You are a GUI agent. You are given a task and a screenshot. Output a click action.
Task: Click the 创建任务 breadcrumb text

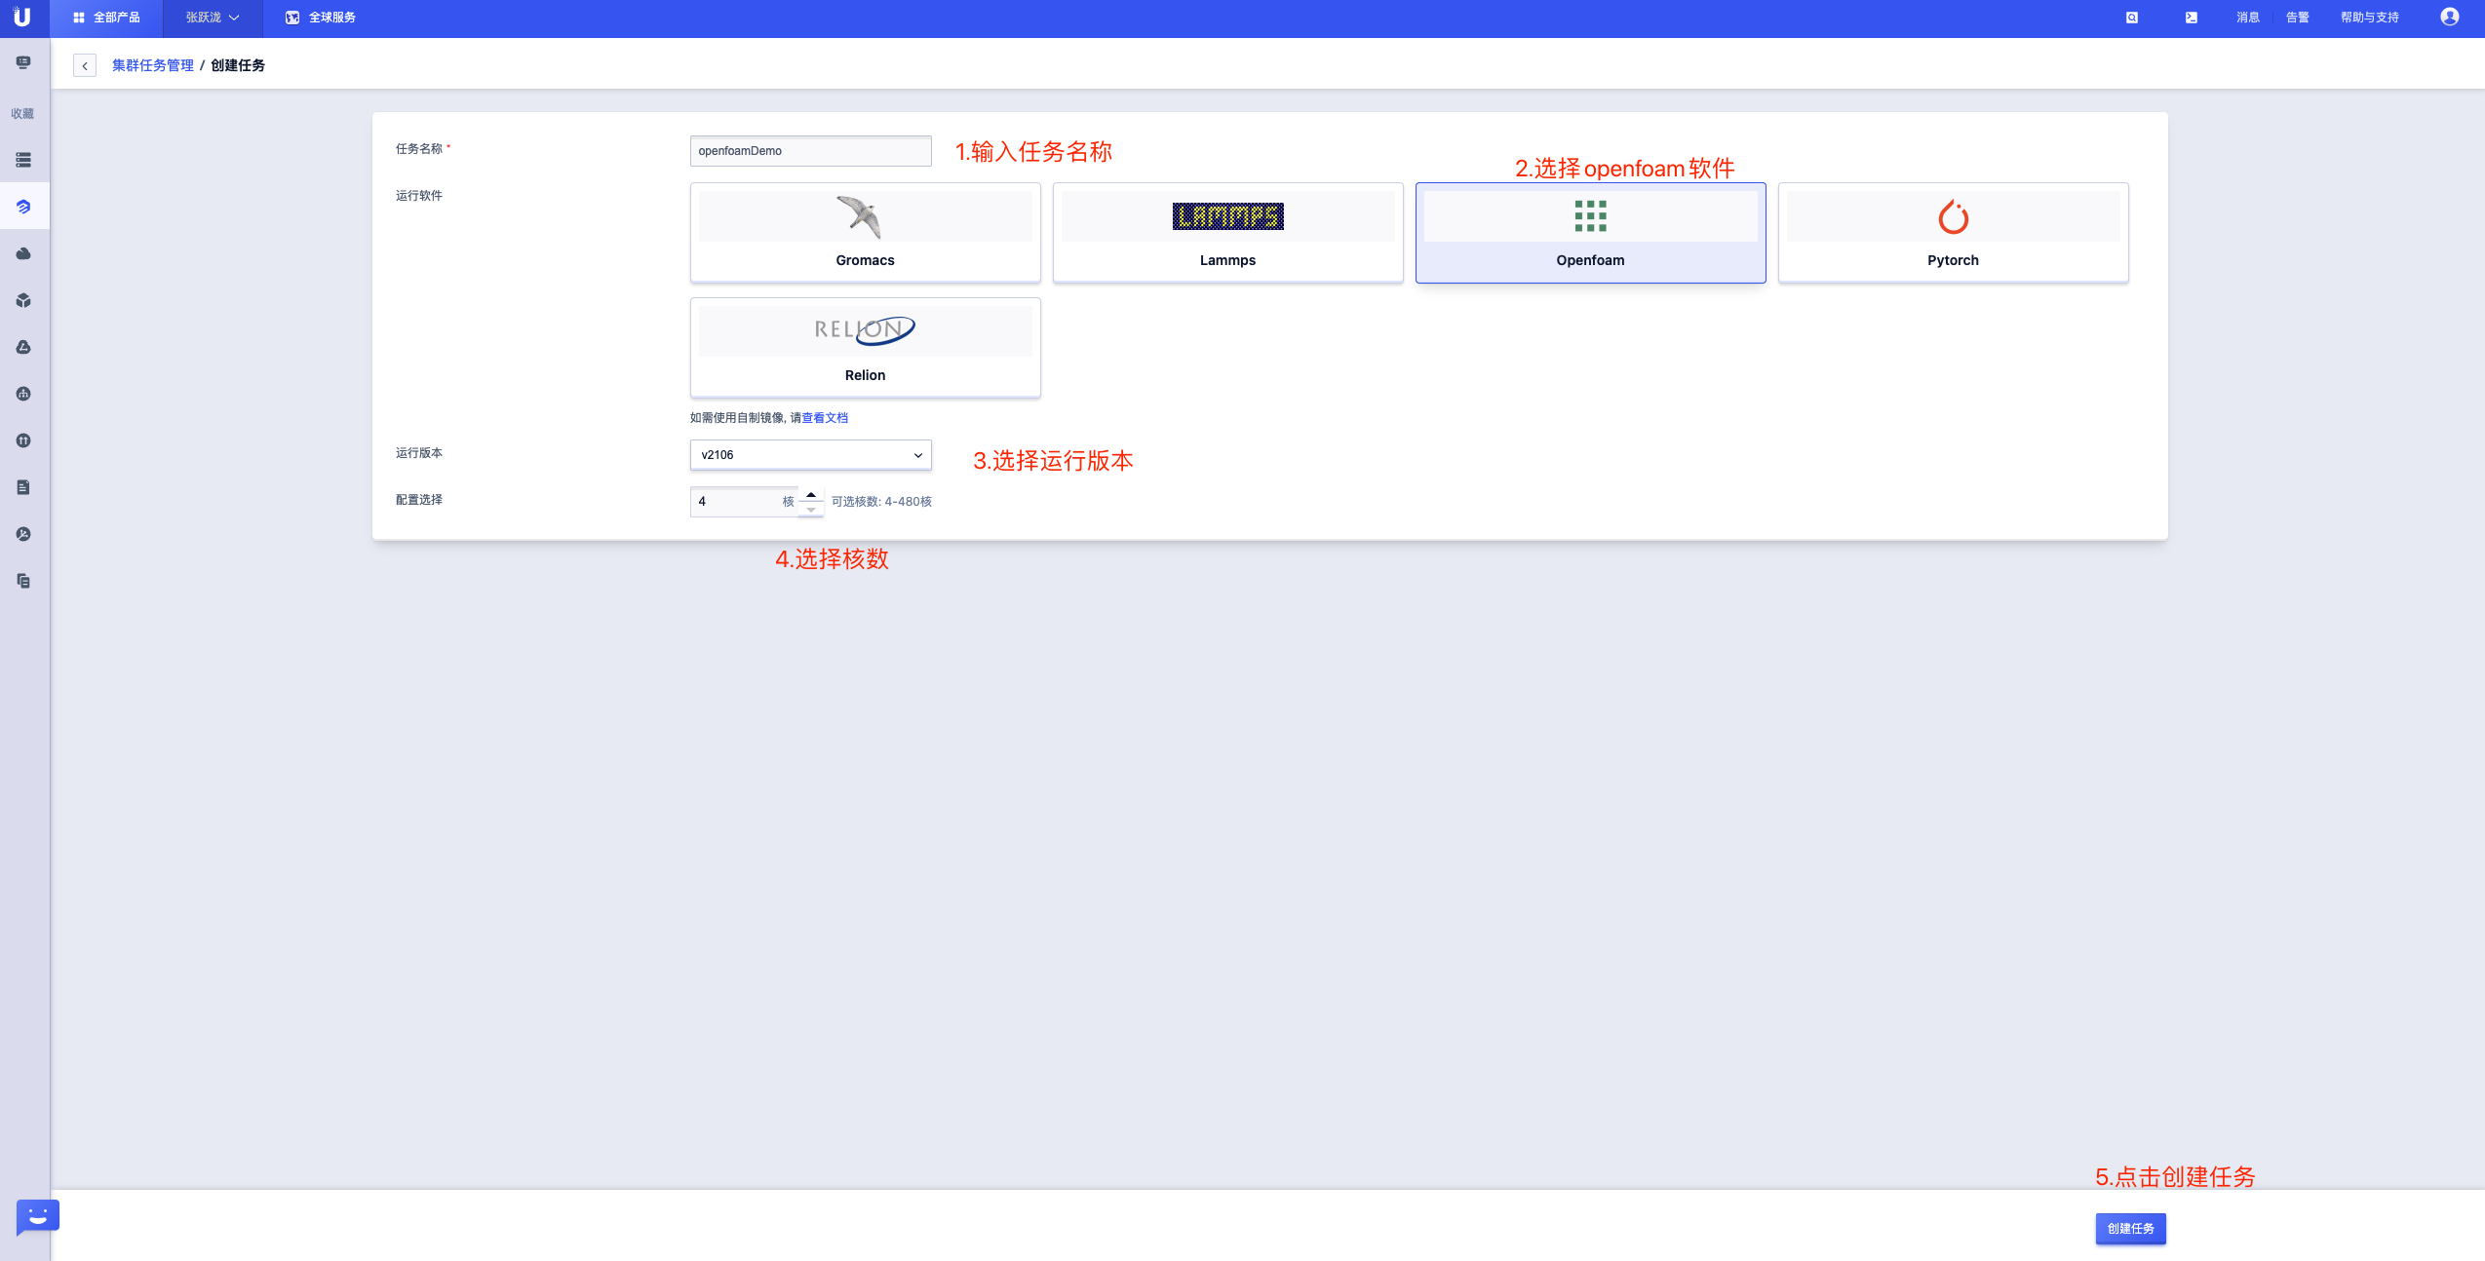238,65
